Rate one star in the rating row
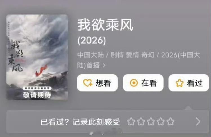Image resolution: width=211 pixels, height=137 pixels. (131, 121)
